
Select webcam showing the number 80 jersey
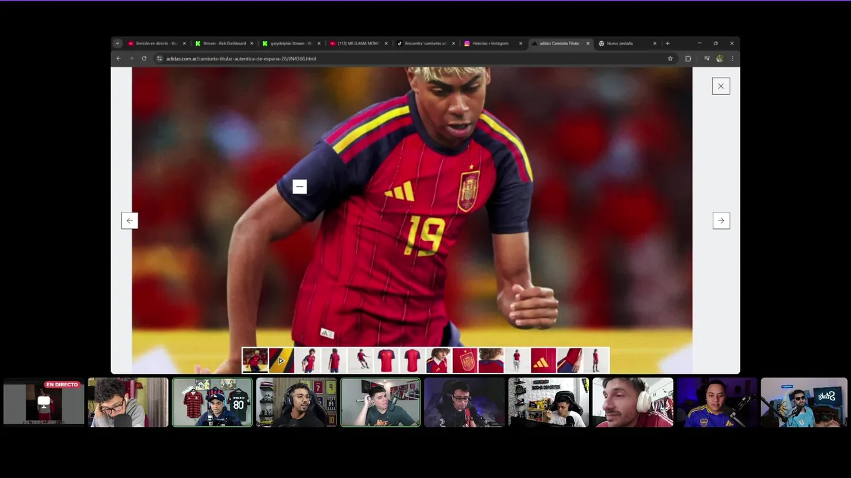coord(213,402)
